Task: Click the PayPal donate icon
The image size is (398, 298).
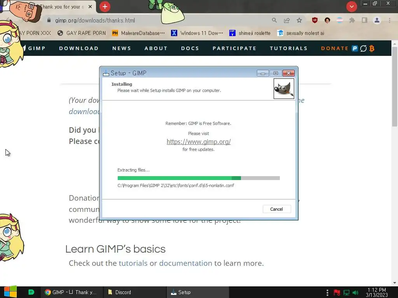Action: click(x=354, y=48)
